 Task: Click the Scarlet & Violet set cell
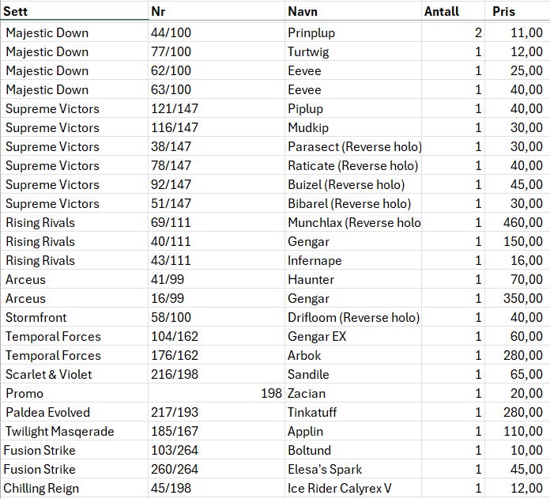click(74, 374)
